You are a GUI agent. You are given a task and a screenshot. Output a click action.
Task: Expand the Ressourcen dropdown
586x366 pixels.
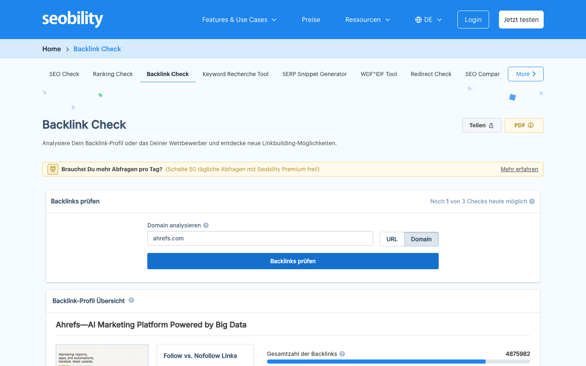(367, 20)
